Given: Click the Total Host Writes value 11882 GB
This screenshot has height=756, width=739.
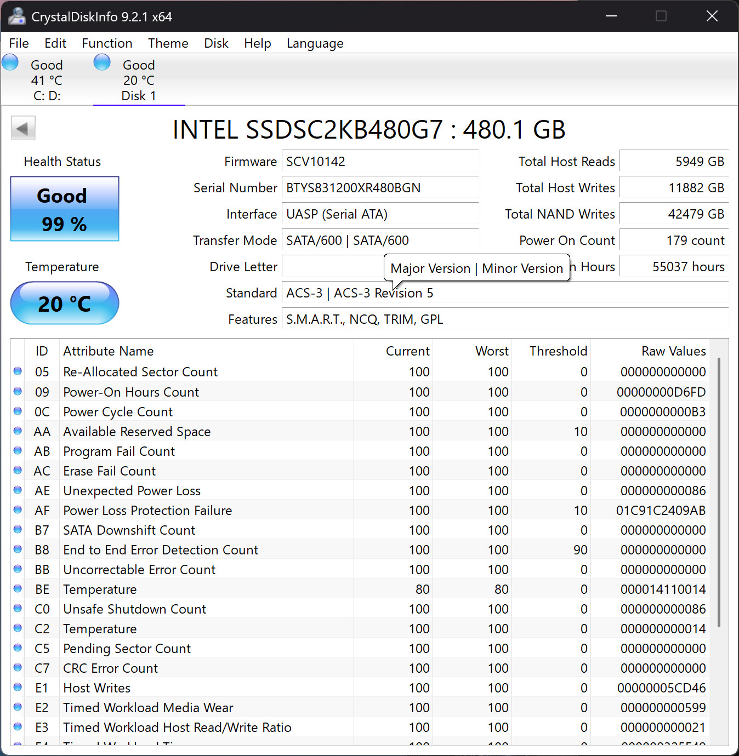Looking at the screenshot, I should [x=674, y=188].
